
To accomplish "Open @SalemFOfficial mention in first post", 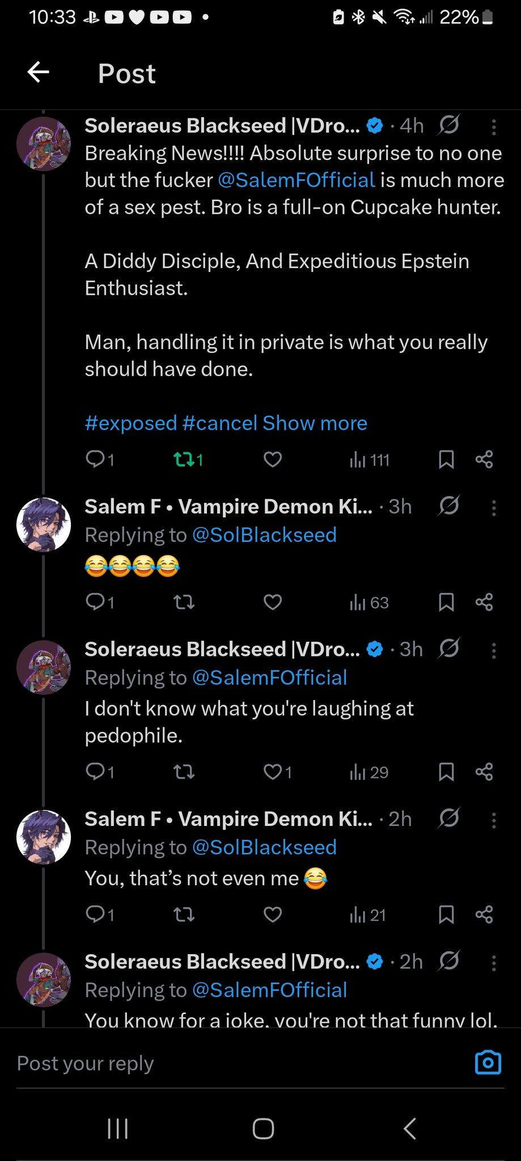I will (x=296, y=180).
